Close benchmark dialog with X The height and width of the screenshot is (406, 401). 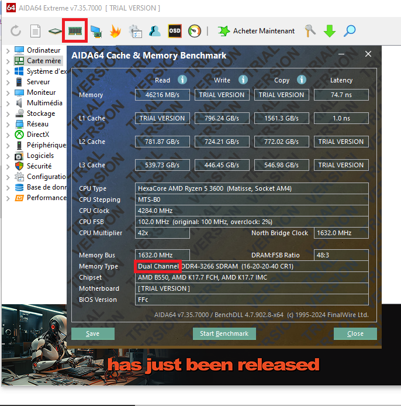click(368, 54)
